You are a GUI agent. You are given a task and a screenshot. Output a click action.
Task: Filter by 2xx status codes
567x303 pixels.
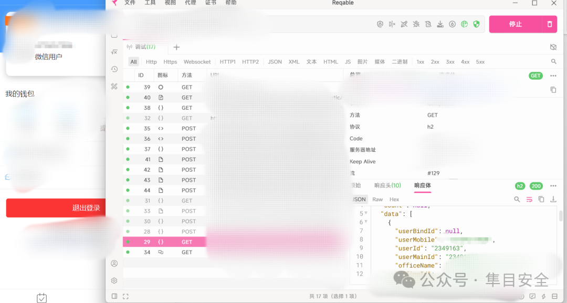(x=435, y=62)
